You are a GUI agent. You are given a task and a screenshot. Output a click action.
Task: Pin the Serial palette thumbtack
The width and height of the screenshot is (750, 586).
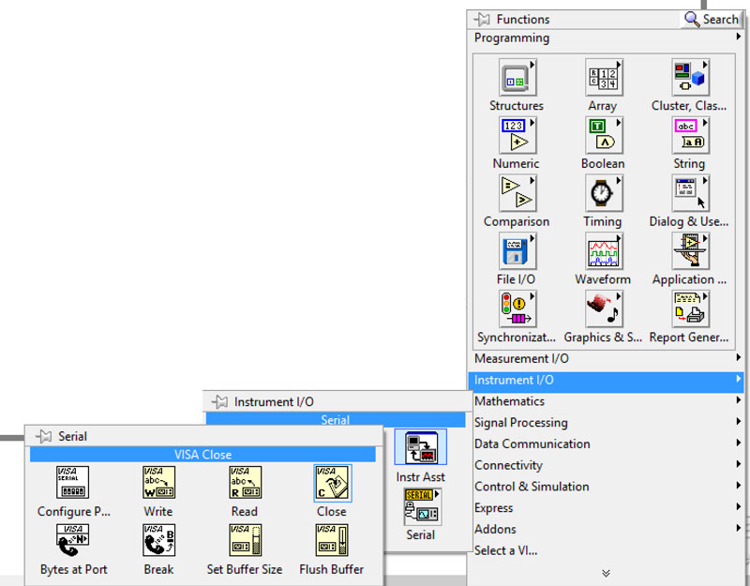43,436
